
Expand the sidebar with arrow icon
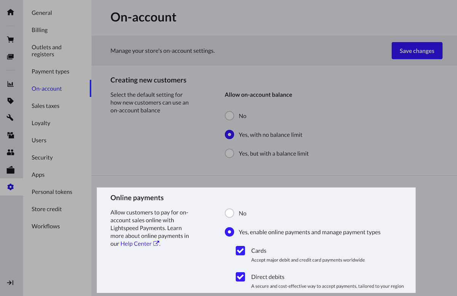(x=10, y=283)
